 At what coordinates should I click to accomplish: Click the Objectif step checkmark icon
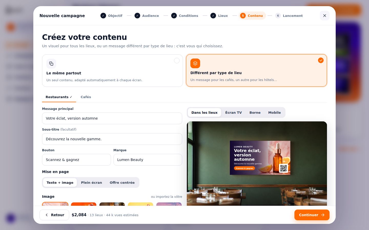point(103,16)
